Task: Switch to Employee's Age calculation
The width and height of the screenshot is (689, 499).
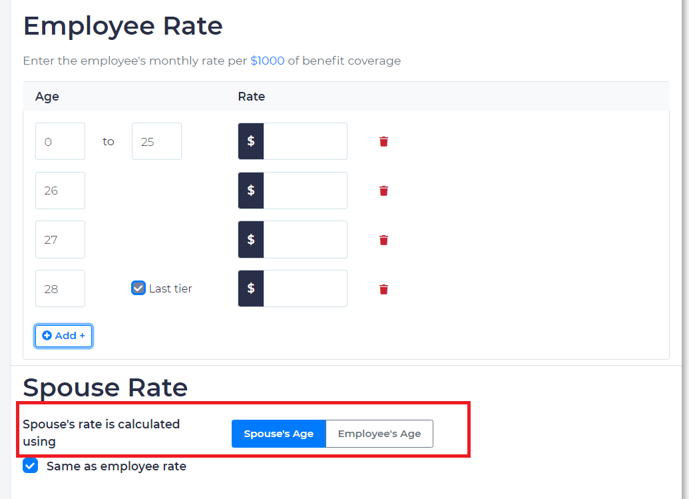Action: 379,434
